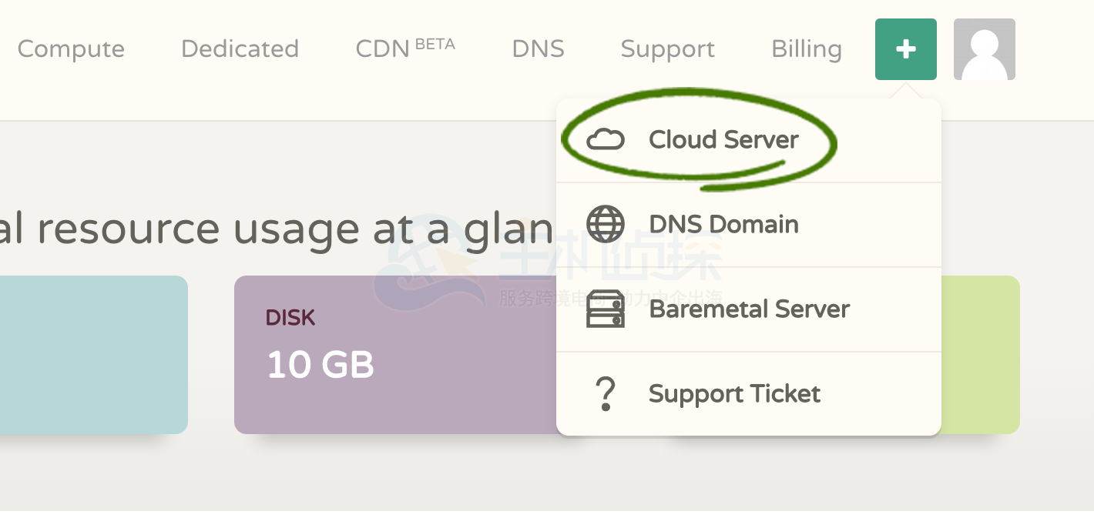This screenshot has height=528, width=1094.
Task: Go to the Billing section
Action: 806,49
